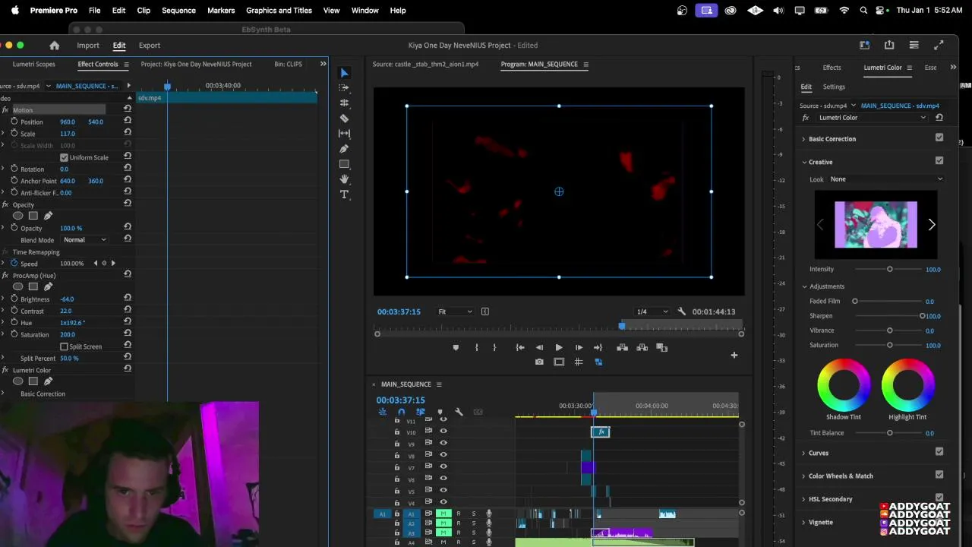Reset the Position parameter
Viewport: 972px width, 547px height.
(x=127, y=122)
